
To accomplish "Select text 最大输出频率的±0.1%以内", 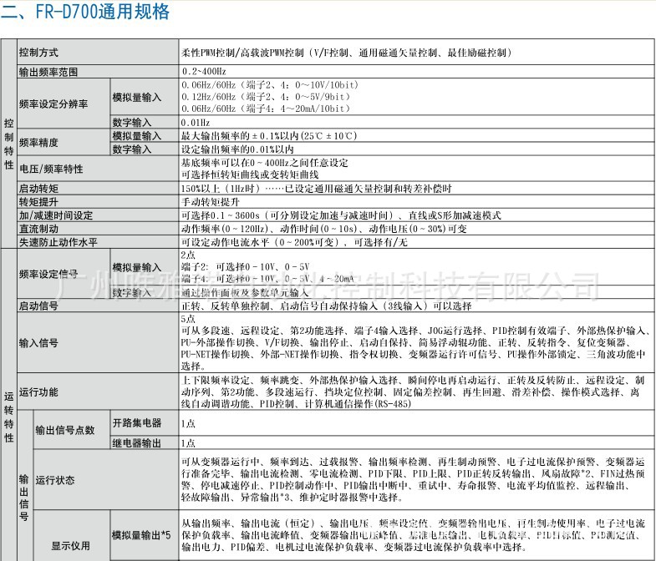I will pyautogui.click(x=240, y=136).
